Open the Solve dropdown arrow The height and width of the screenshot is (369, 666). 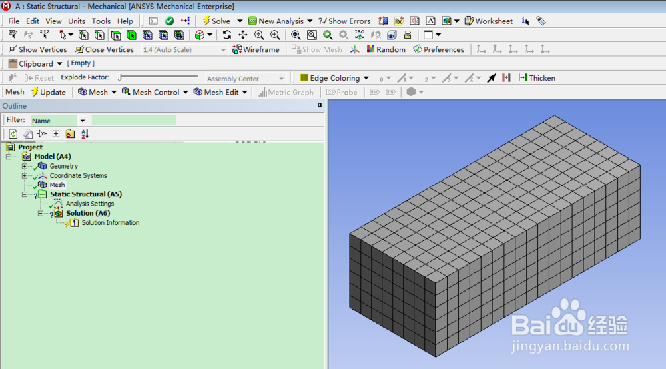coord(240,21)
